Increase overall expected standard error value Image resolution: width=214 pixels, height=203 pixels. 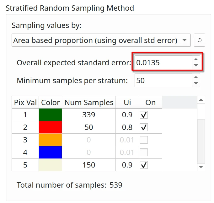pyautogui.click(x=196, y=59)
